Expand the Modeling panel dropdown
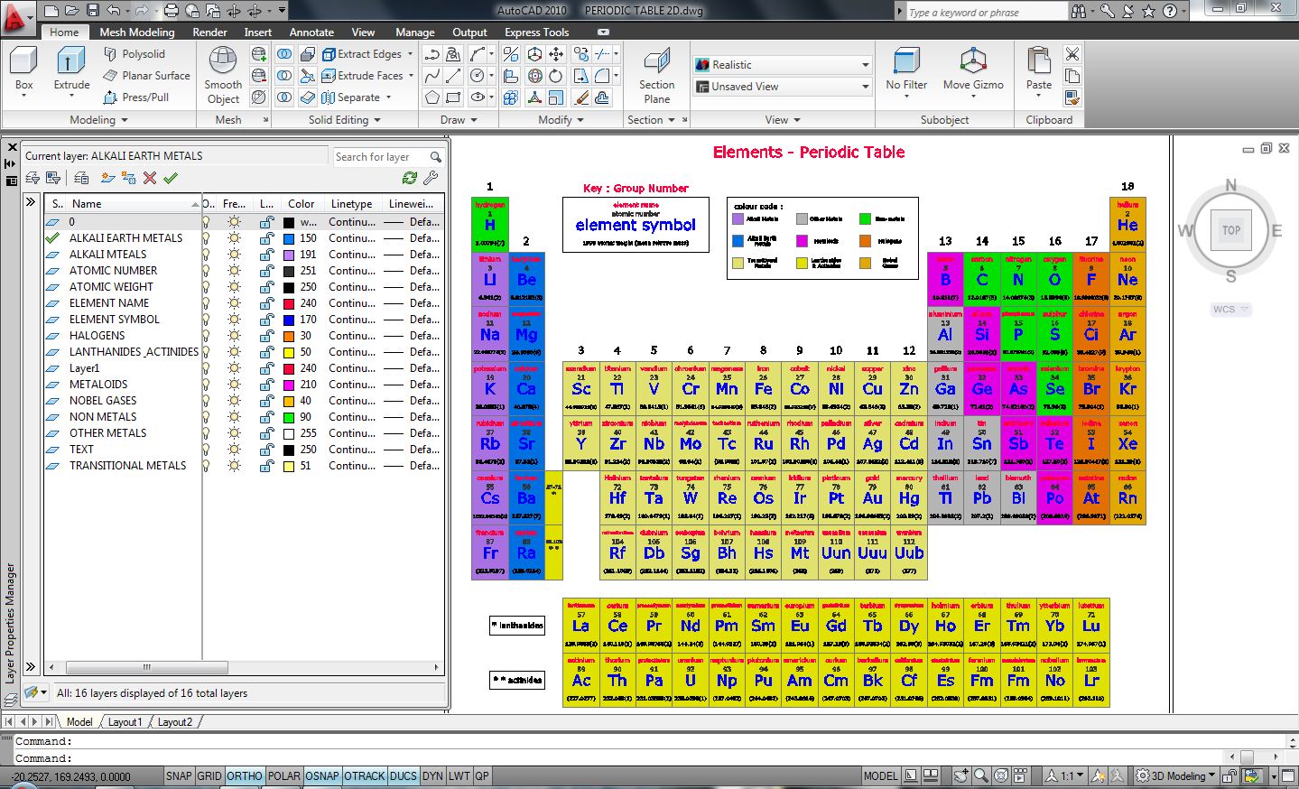Screen dimensions: 1299x789 tap(99, 119)
